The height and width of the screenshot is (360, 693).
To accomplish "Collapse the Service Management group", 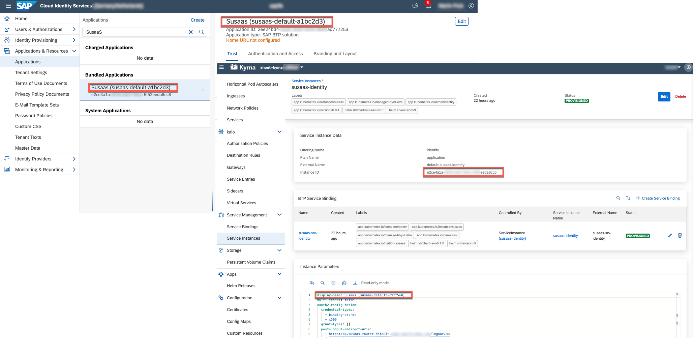I will click(279, 215).
